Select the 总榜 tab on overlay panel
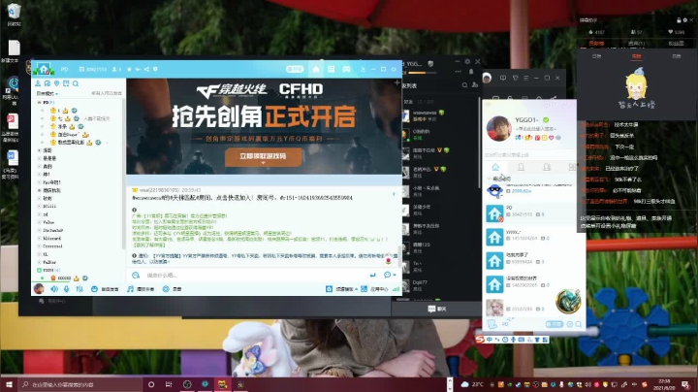This screenshot has height=392, width=698. tap(677, 56)
